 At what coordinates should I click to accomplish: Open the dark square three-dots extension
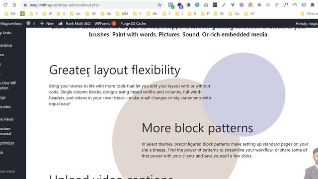tap(215, 5)
